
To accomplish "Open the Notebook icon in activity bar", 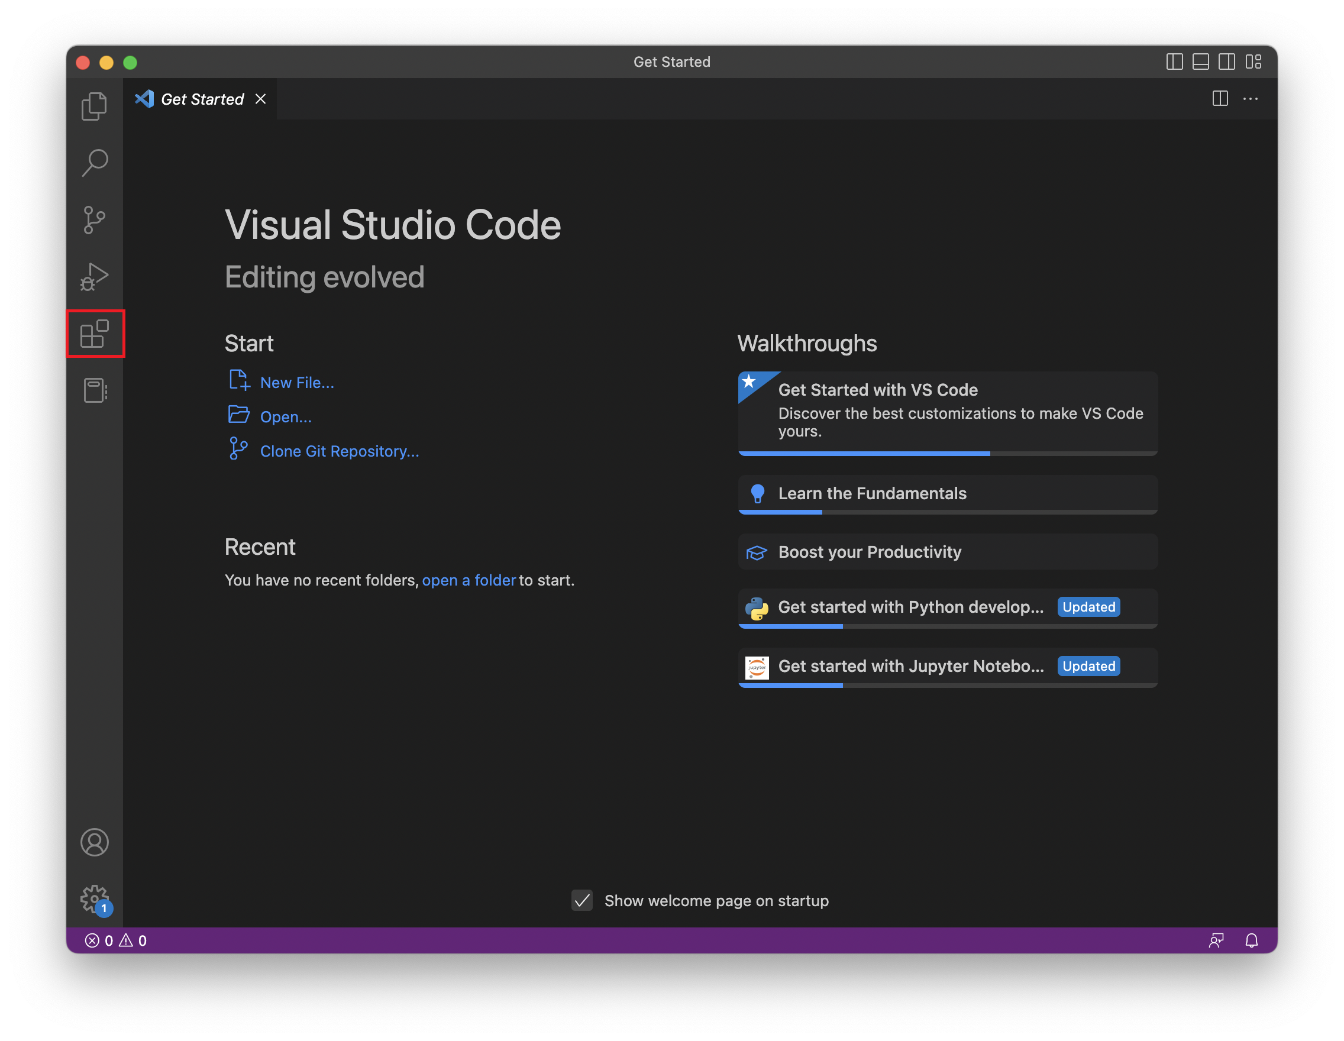I will click(94, 390).
